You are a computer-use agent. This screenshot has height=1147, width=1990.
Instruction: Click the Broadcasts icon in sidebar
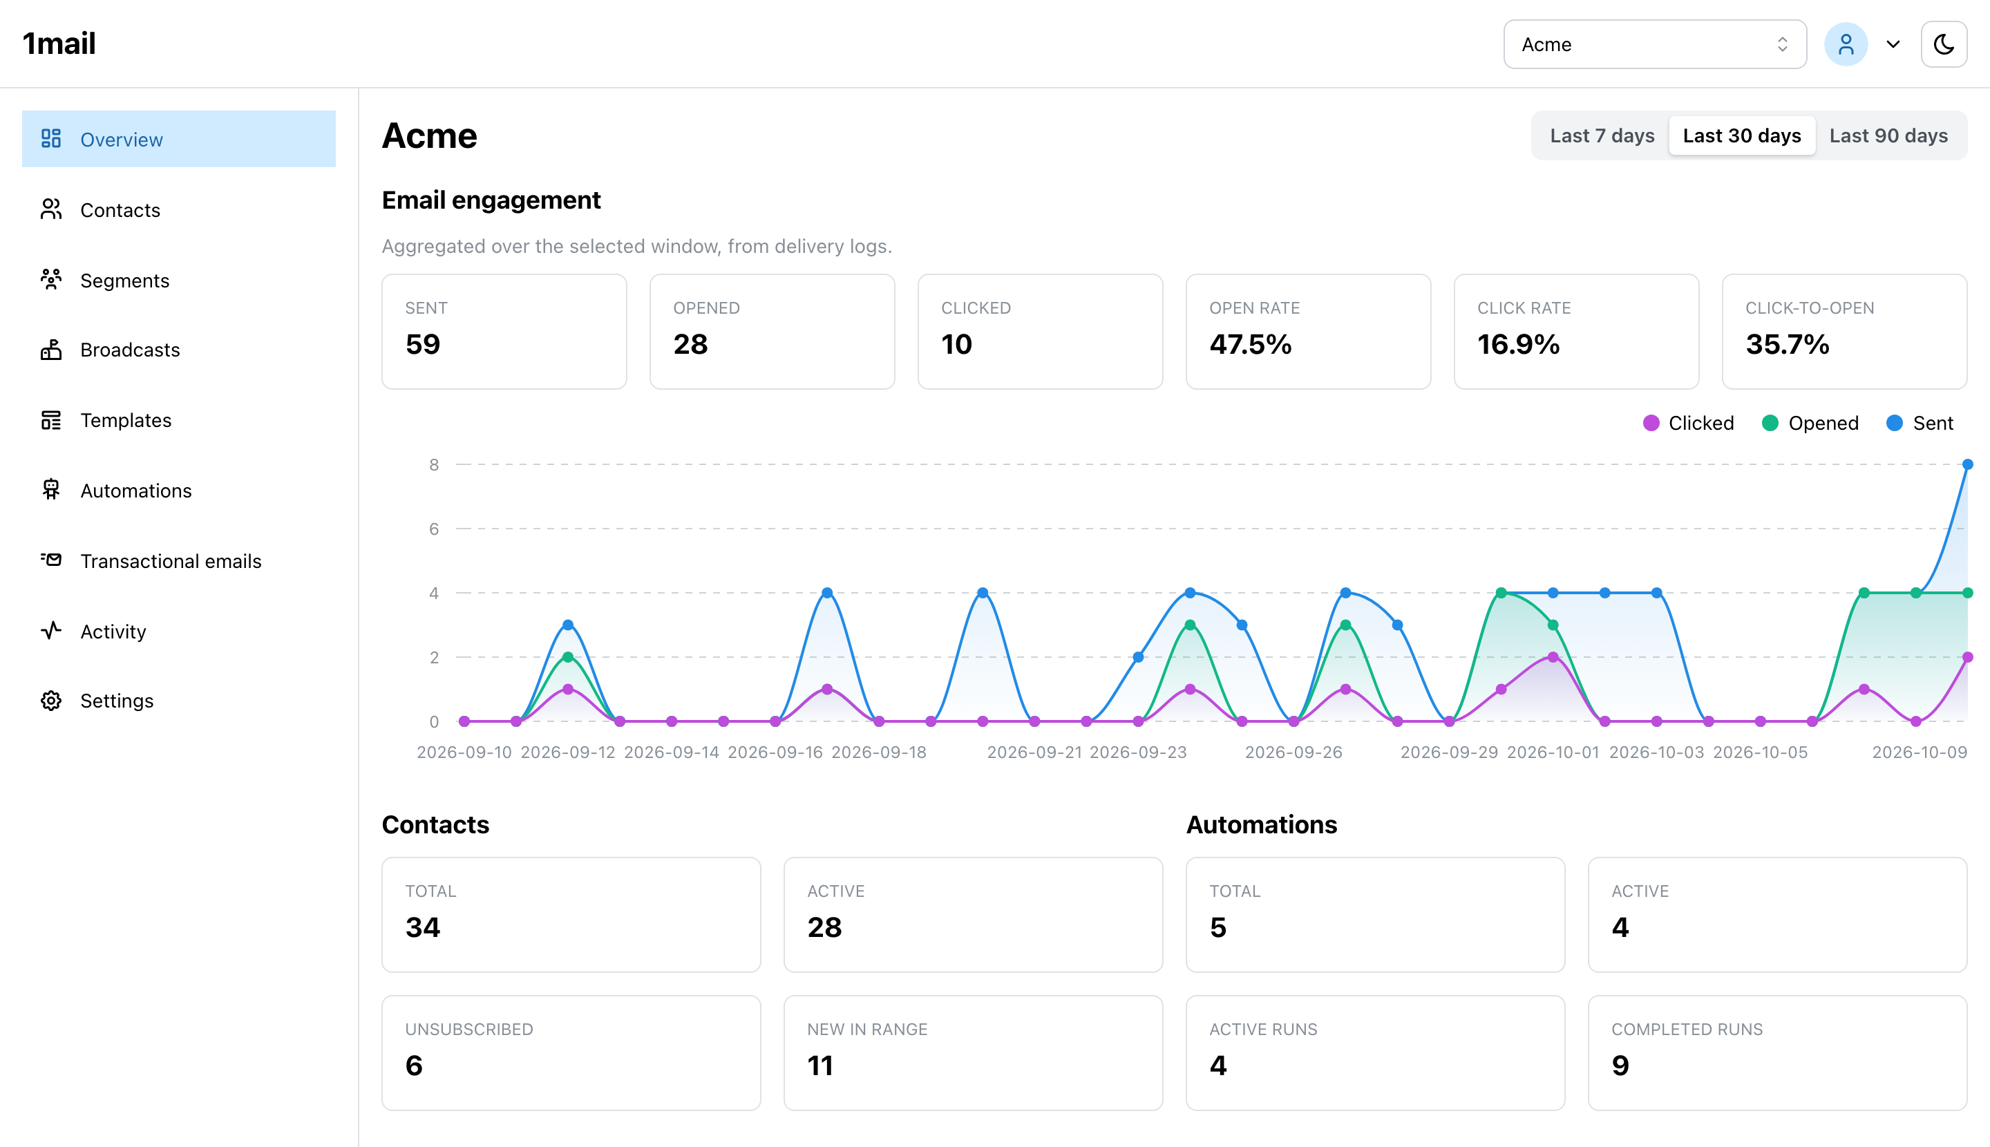(51, 350)
